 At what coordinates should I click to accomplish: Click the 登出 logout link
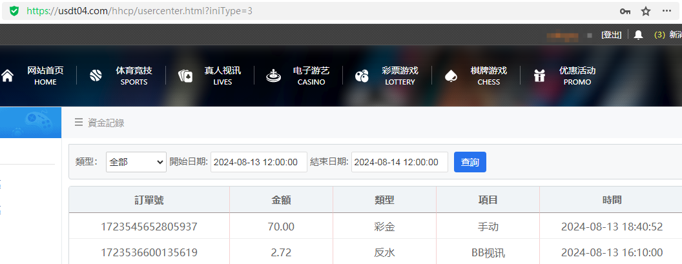point(611,35)
